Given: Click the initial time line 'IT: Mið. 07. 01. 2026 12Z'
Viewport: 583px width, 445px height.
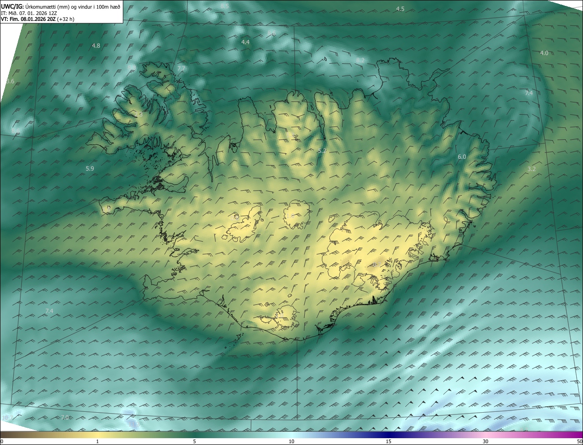Looking at the screenshot, I should [29, 13].
